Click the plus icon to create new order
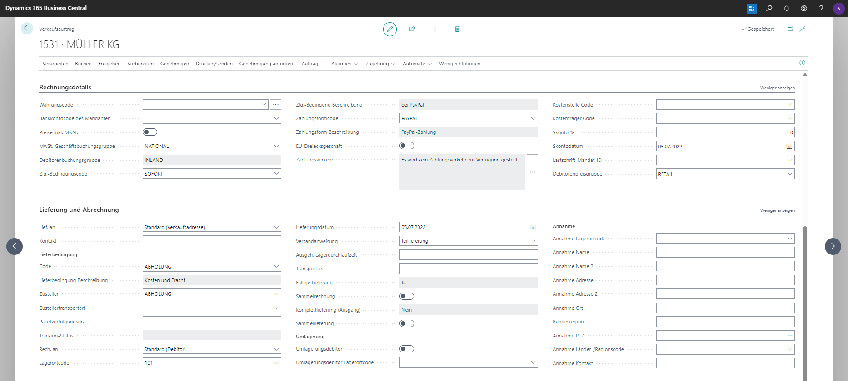848x381 pixels. click(435, 29)
